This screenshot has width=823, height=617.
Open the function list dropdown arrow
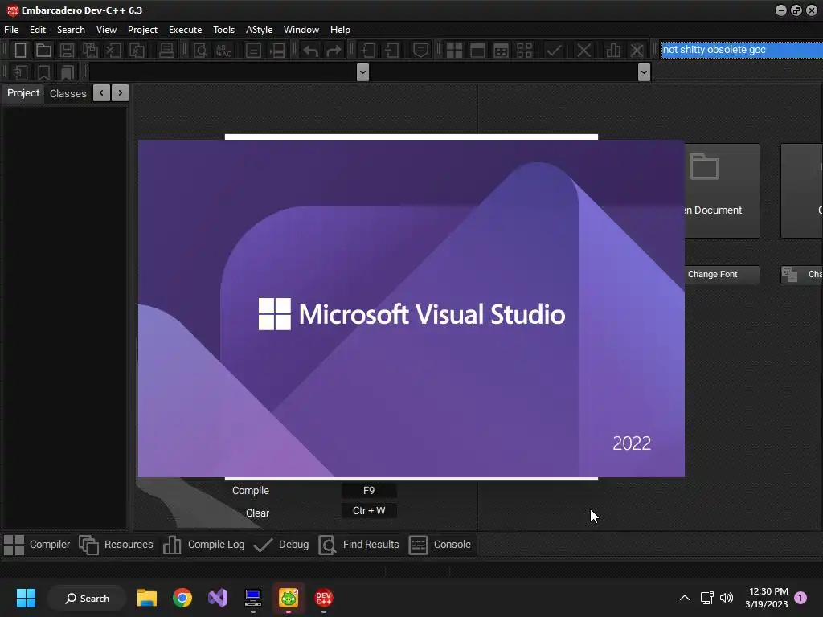tap(644, 72)
